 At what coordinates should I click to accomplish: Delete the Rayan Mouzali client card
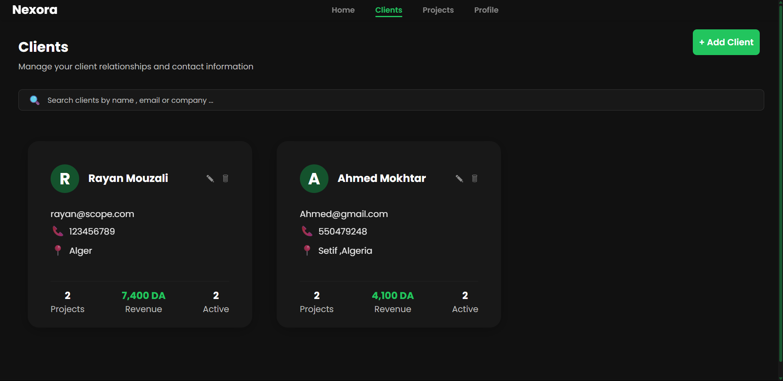[225, 178]
